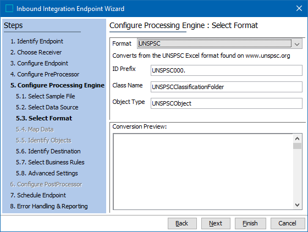Open the Format dropdown arrow
Image resolution: width=308 pixels, height=232 pixels.
(x=297, y=43)
